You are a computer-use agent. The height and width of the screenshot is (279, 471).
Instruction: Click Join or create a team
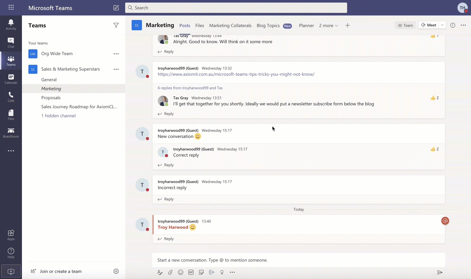(x=61, y=271)
